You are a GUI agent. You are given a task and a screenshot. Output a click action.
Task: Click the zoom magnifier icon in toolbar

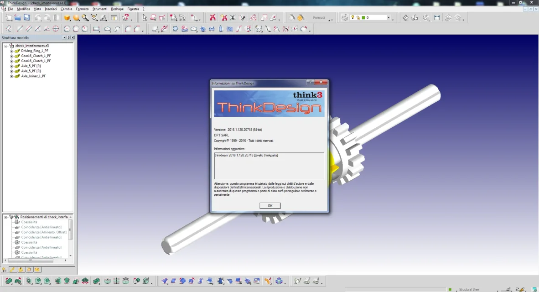click(x=85, y=18)
